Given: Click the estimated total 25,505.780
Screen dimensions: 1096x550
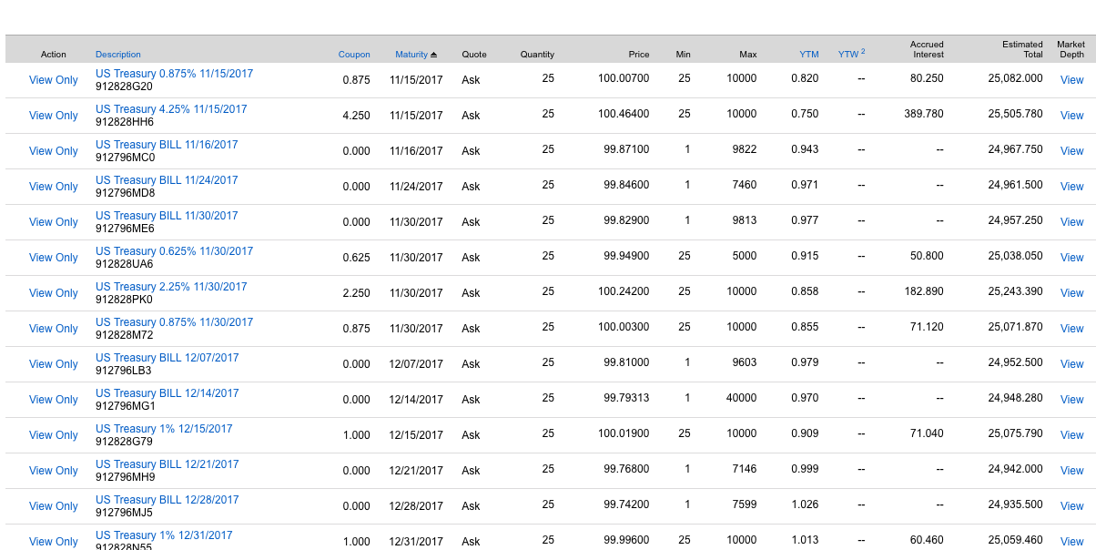Looking at the screenshot, I should coord(1015,114).
